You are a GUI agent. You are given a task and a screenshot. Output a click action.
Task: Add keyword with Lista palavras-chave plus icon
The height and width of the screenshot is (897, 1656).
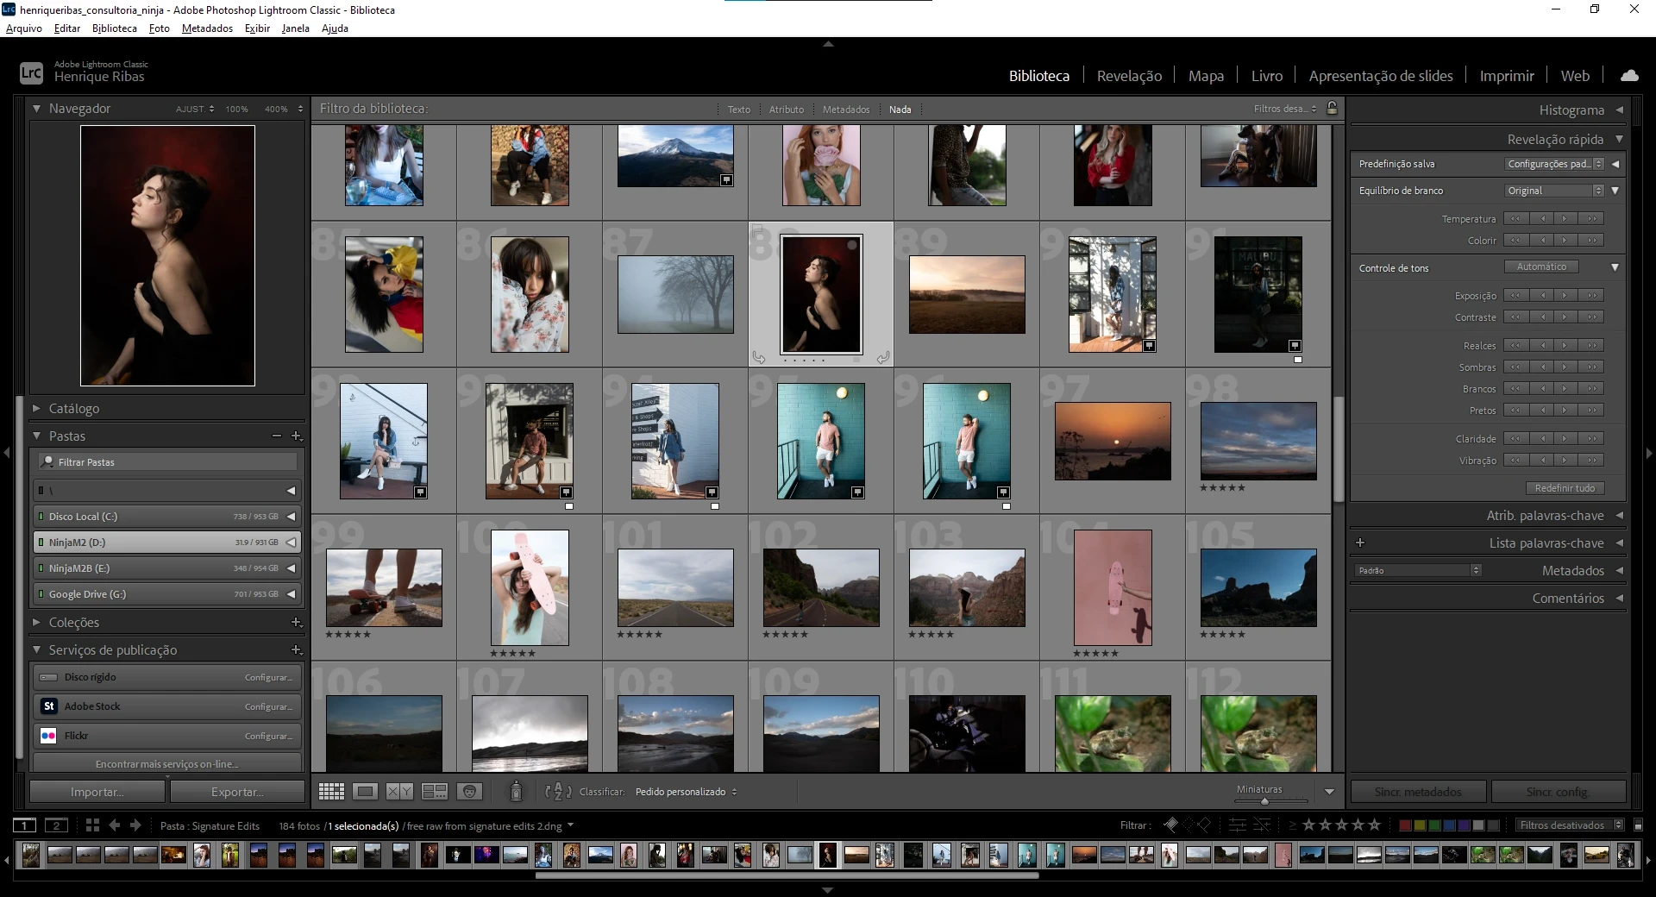[x=1360, y=543]
